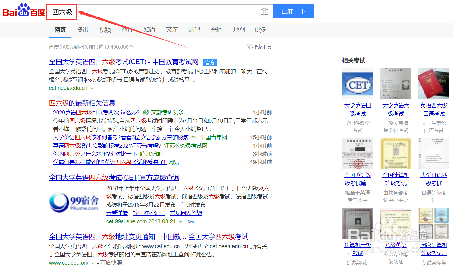Image resolution: width=453 pixels, height=265 pixels.
Task: Click the 官方 badge beside first result
Action: [x=210, y=63]
